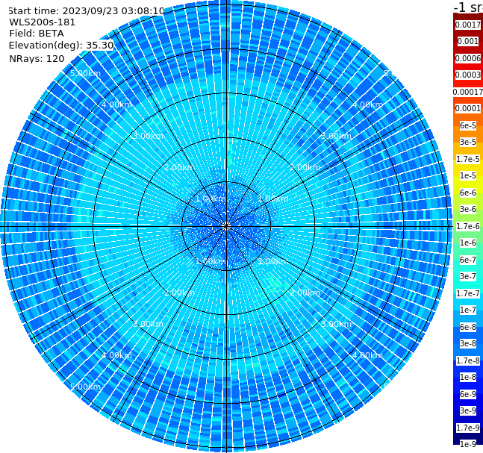The image size is (483, 453).
Task: Select the 6e-9 colorbar label
Action: click(468, 394)
